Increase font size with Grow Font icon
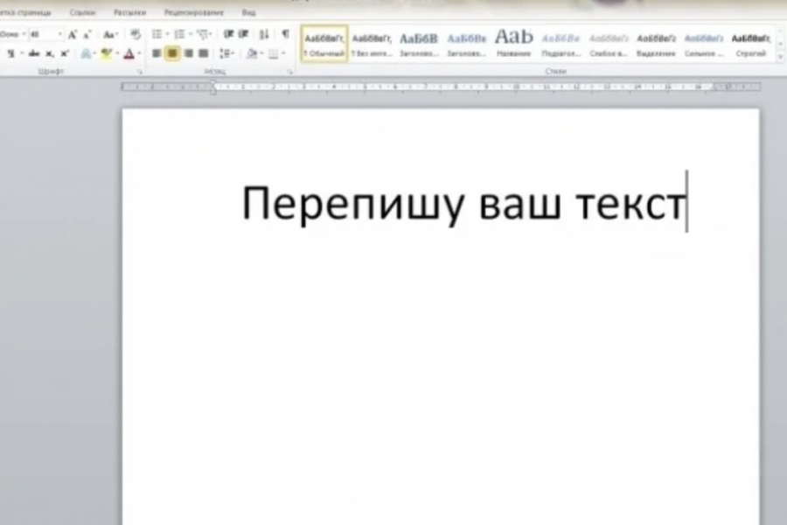Viewport: 787px width, 525px height. pos(73,35)
